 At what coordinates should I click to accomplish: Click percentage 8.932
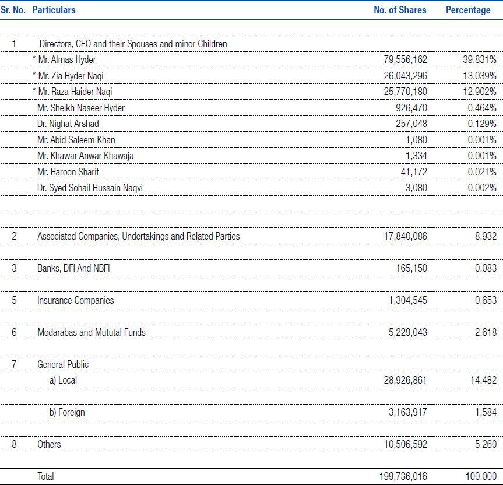[x=486, y=236]
